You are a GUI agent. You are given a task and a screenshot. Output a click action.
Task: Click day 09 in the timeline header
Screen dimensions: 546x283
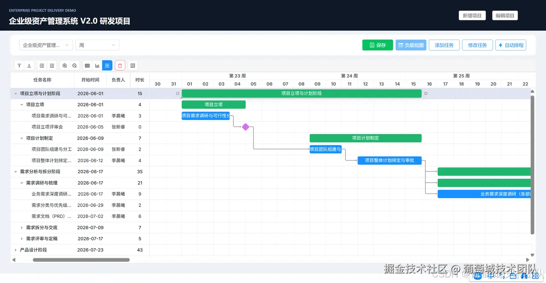pos(317,84)
